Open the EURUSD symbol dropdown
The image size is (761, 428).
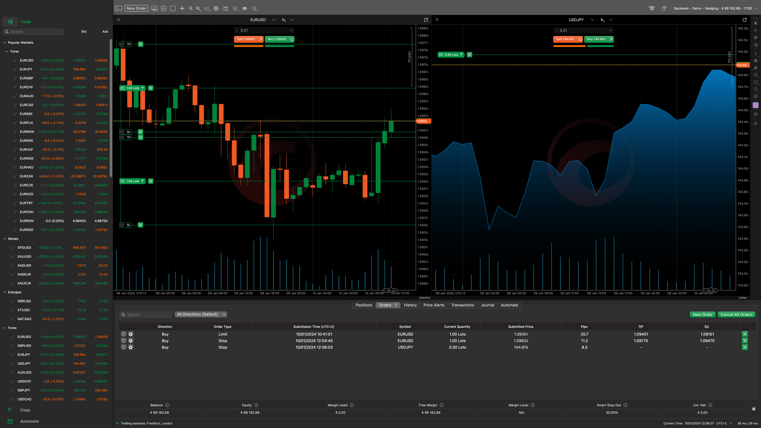coord(273,20)
